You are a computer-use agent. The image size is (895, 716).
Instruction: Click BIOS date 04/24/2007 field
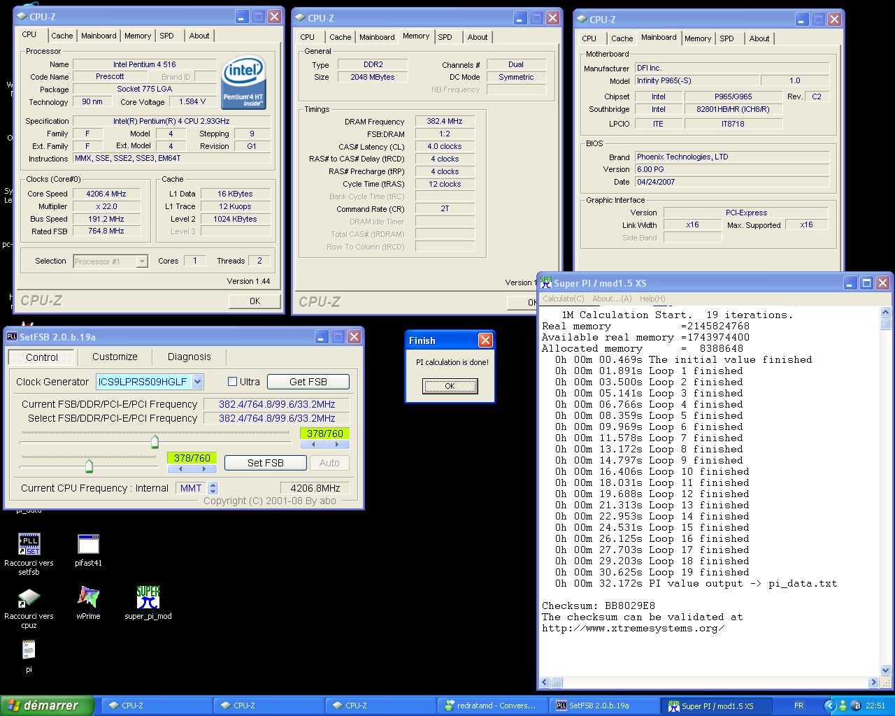tap(731, 182)
